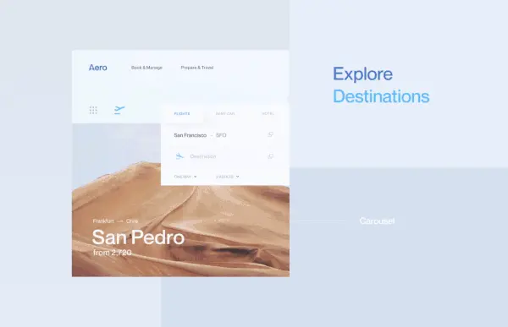Click the Aero logo
This screenshot has height=327, width=508.
point(98,68)
